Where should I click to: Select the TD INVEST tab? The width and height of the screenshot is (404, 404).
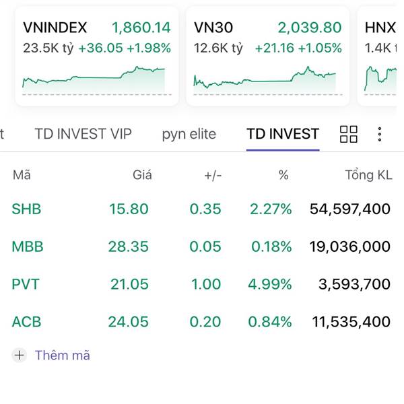pos(282,134)
